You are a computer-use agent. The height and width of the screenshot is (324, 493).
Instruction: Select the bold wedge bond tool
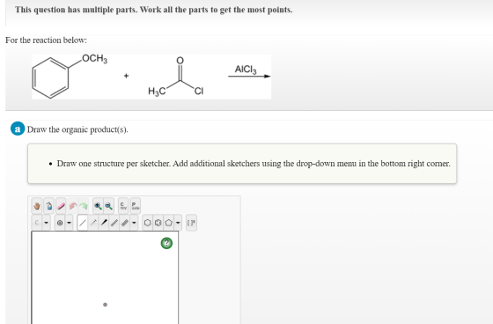(104, 223)
